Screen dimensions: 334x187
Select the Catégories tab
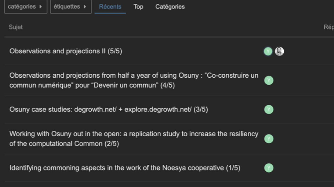click(x=170, y=7)
